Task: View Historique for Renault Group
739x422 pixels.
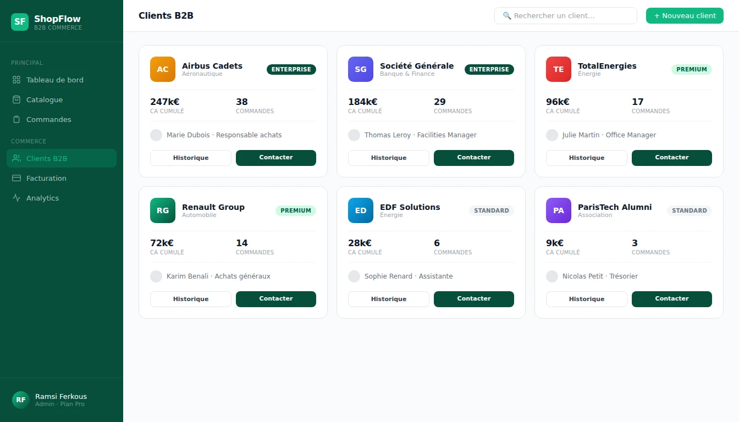Action: (x=191, y=299)
